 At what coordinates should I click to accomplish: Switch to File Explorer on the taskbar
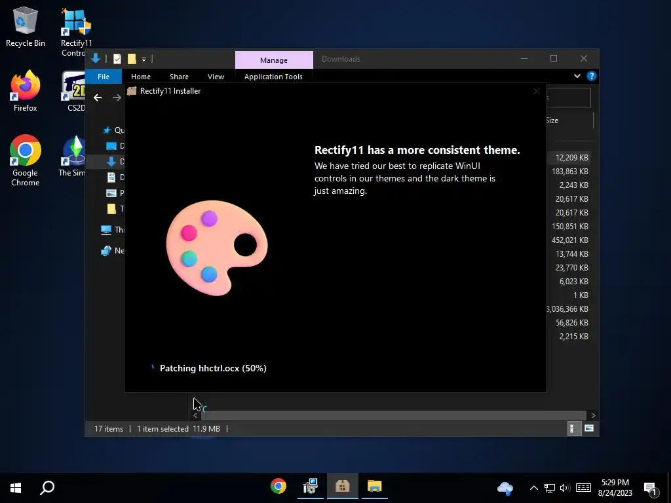(374, 487)
